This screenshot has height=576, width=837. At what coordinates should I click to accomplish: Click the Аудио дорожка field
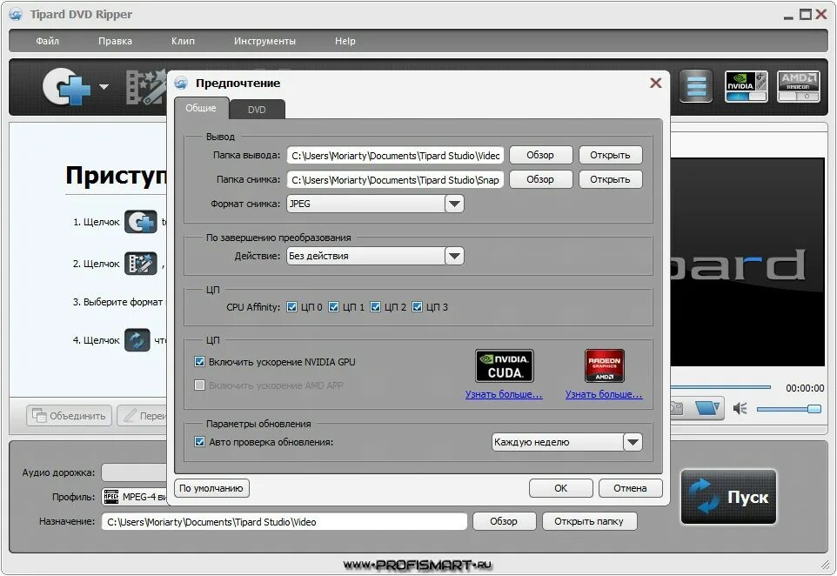click(x=135, y=472)
